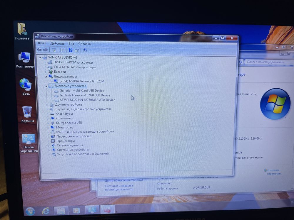Viewport: 294px width, 220px height.
Task: Select IDE ATA/ATAPI контроллеры category
Action: click(75, 67)
